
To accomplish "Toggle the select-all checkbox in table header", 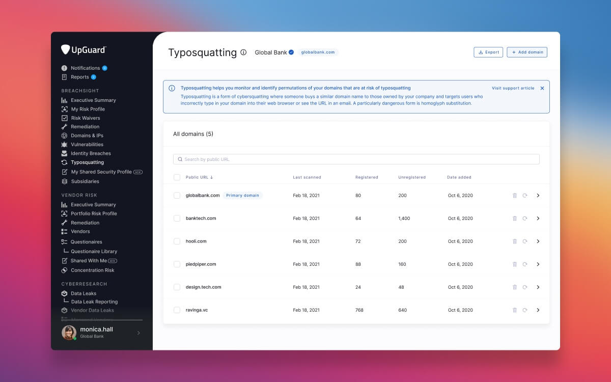I will pos(177,177).
